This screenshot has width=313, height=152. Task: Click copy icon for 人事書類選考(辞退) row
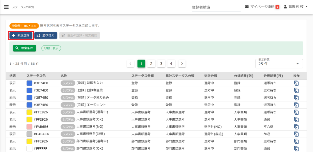(x=296, y=134)
